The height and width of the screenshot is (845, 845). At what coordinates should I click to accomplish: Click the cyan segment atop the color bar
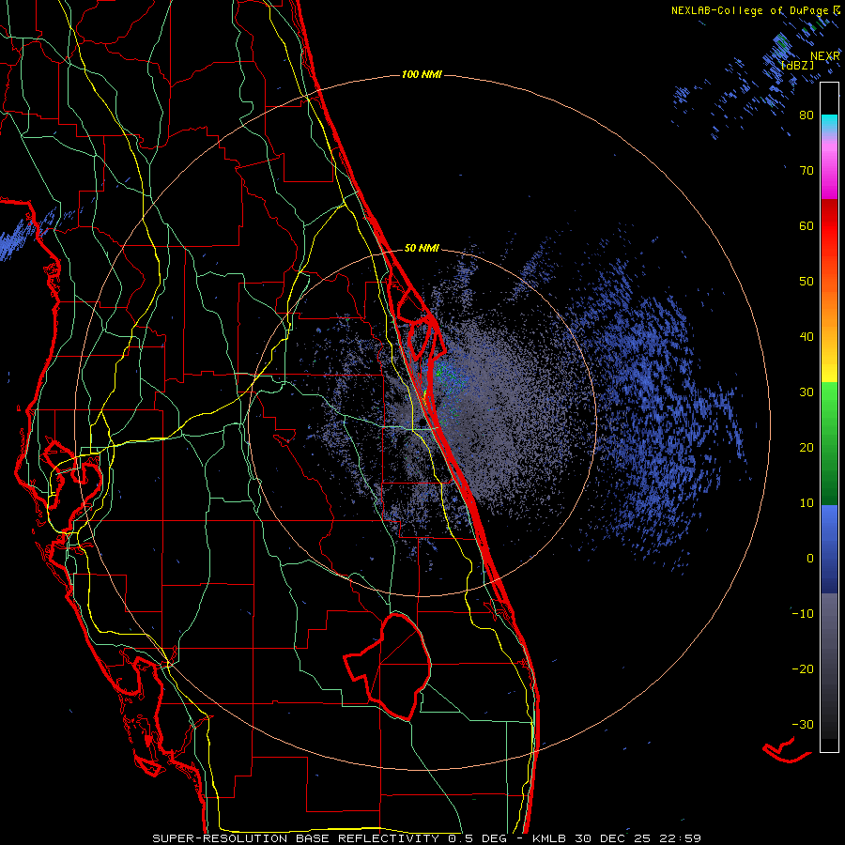click(829, 123)
